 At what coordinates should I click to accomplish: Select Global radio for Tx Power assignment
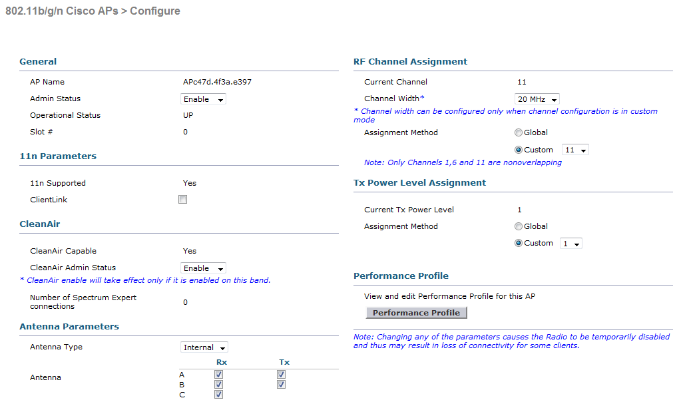519,226
